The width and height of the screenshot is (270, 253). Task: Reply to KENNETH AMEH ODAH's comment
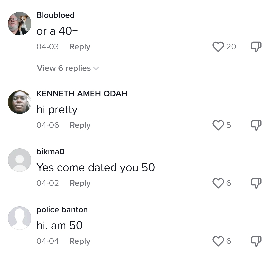80,125
